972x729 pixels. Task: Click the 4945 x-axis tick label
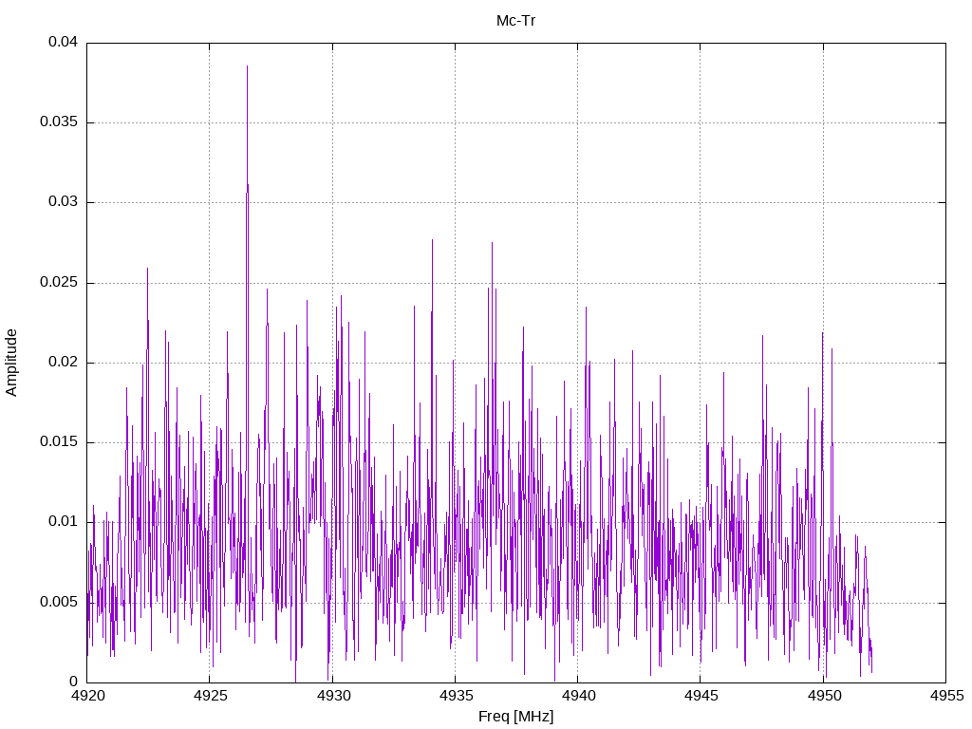(x=701, y=696)
